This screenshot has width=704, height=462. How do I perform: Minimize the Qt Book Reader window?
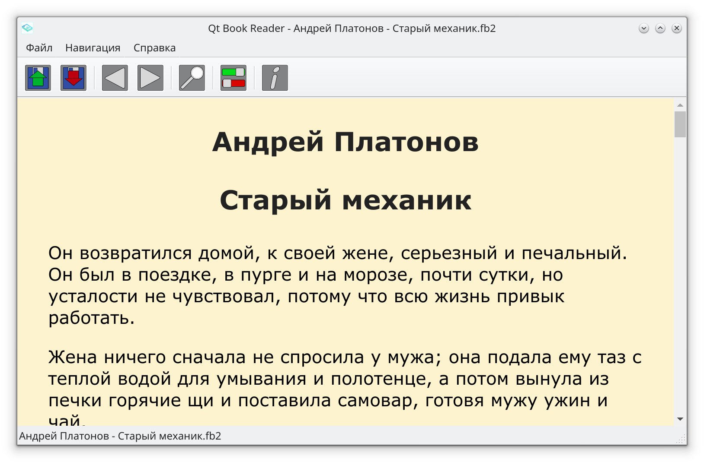click(644, 28)
